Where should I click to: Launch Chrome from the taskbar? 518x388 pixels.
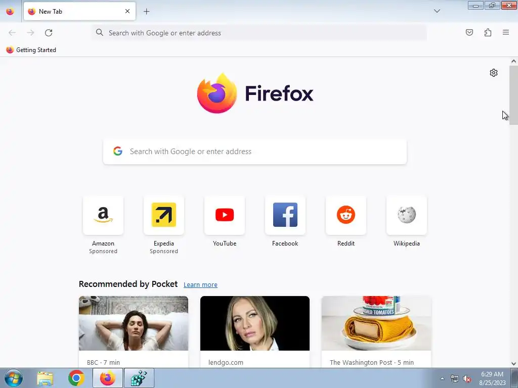click(x=76, y=378)
